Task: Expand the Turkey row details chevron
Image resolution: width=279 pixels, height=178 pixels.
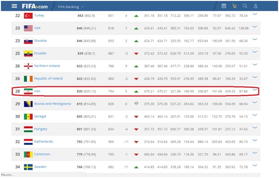Action: pyautogui.click(x=255, y=14)
